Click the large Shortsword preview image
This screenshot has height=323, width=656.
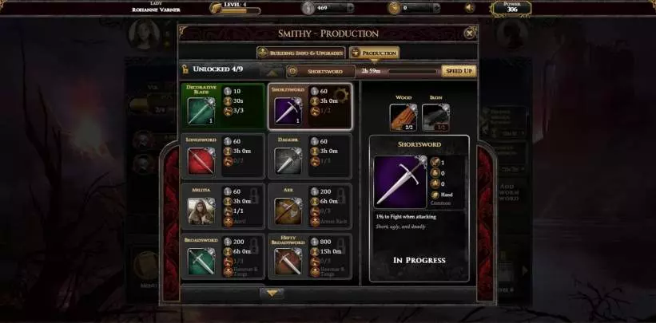coord(400,182)
